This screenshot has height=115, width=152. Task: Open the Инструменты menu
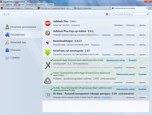40,5
